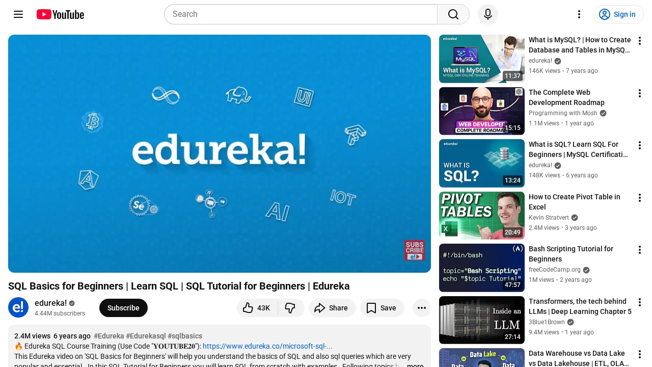Open 3Blue1Brown channel
The image size is (652, 367).
point(547,322)
